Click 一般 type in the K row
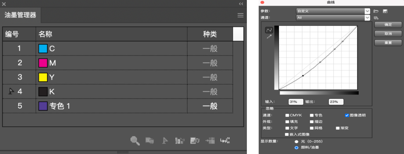This screenshot has width=404, height=154. [x=210, y=92]
